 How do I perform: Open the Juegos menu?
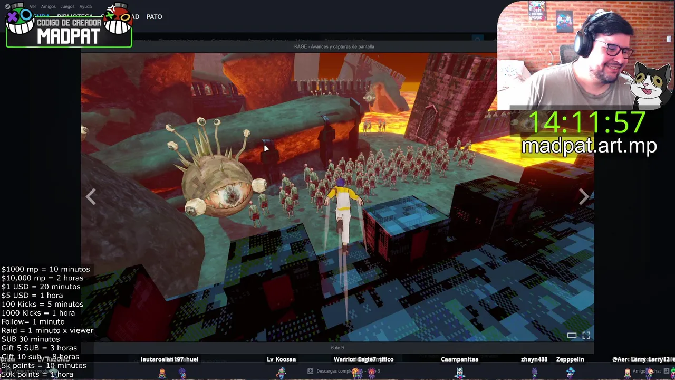click(x=67, y=6)
